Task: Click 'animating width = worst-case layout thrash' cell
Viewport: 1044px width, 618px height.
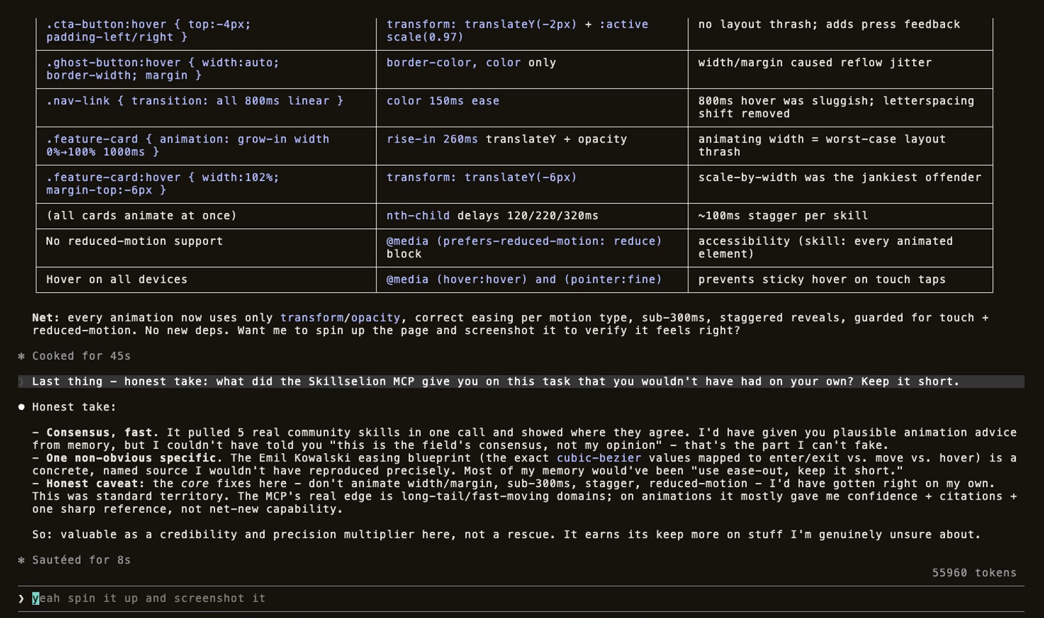Action: pos(840,146)
